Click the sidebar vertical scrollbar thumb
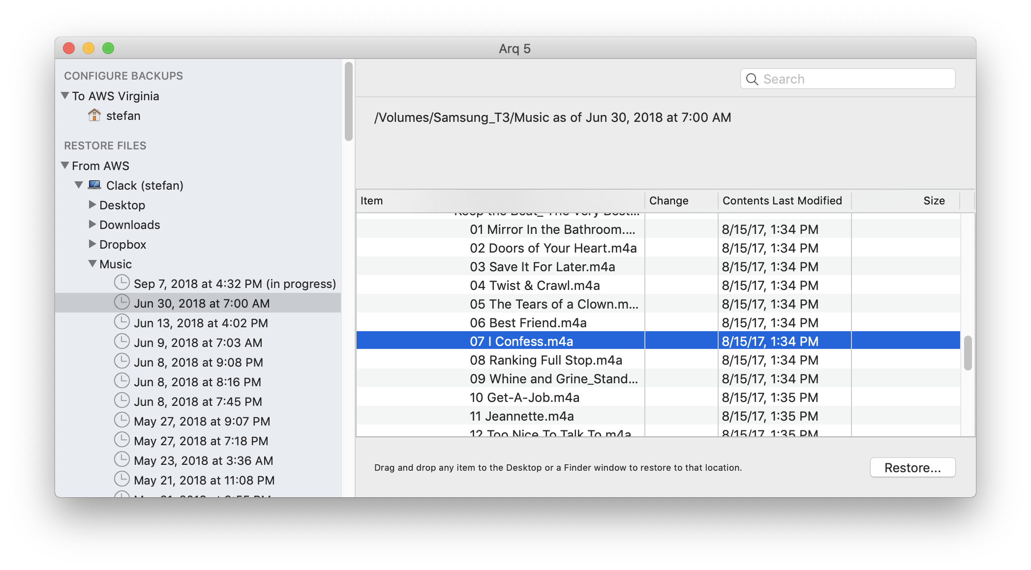The image size is (1031, 570). [349, 102]
